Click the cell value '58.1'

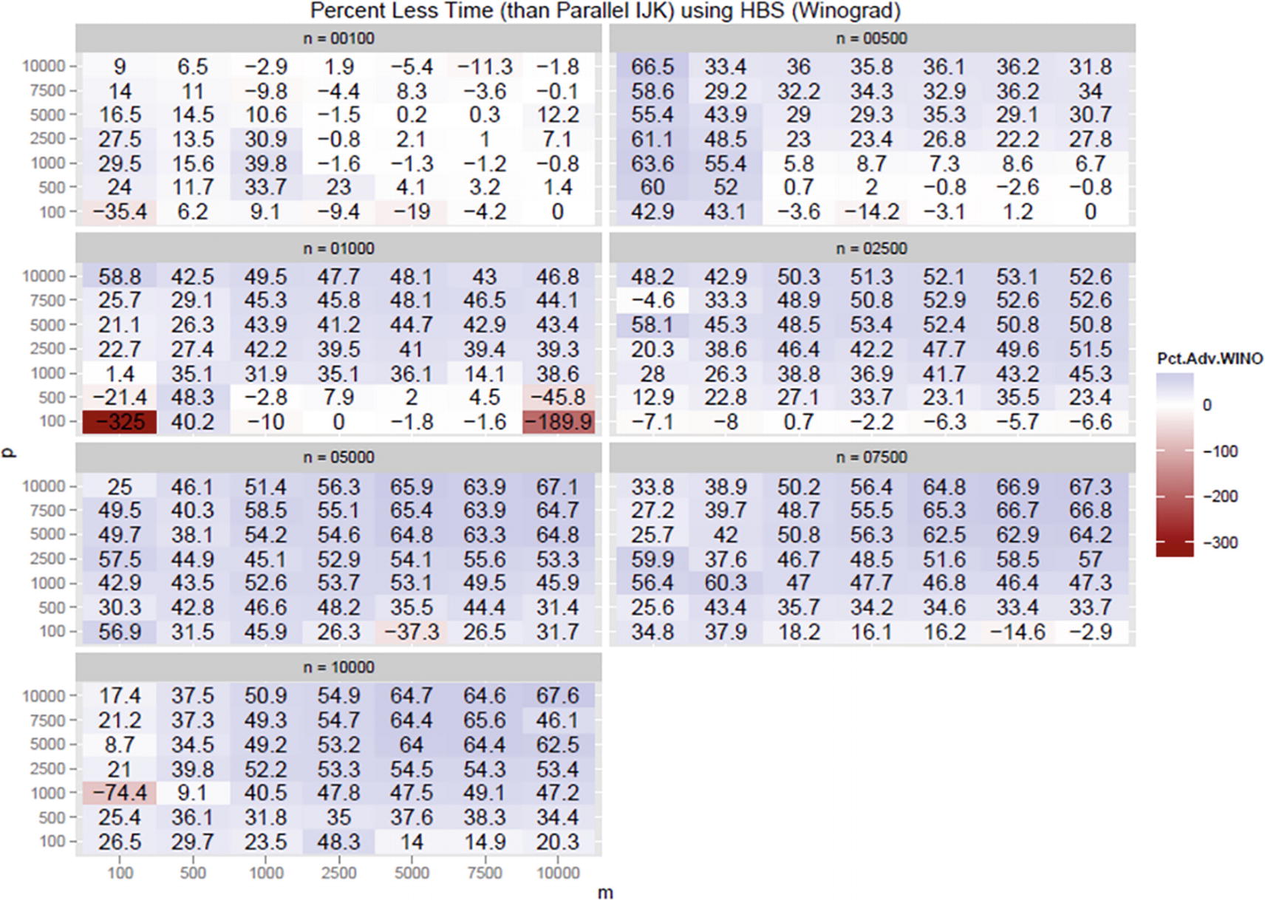point(652,324)
